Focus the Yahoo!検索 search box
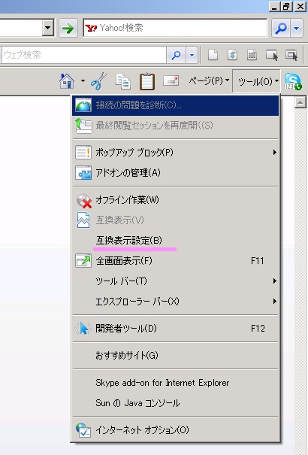 click(x=175, y=28)
